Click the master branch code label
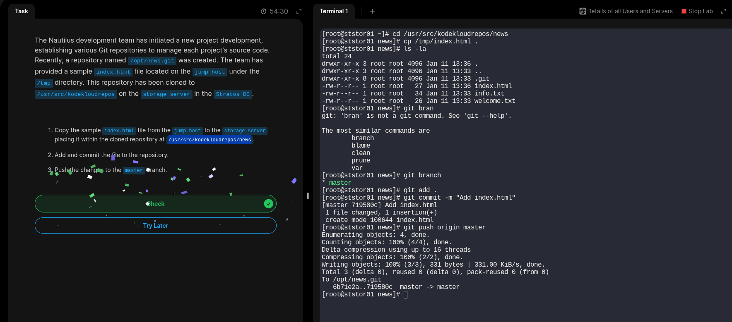Image resolution: width=732 pixels, height=322 pixels. [134, 170]
